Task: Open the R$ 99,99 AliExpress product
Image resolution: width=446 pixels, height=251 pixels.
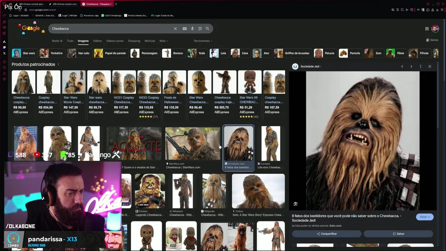Action: pyautogui.click(x=23, y=92)
